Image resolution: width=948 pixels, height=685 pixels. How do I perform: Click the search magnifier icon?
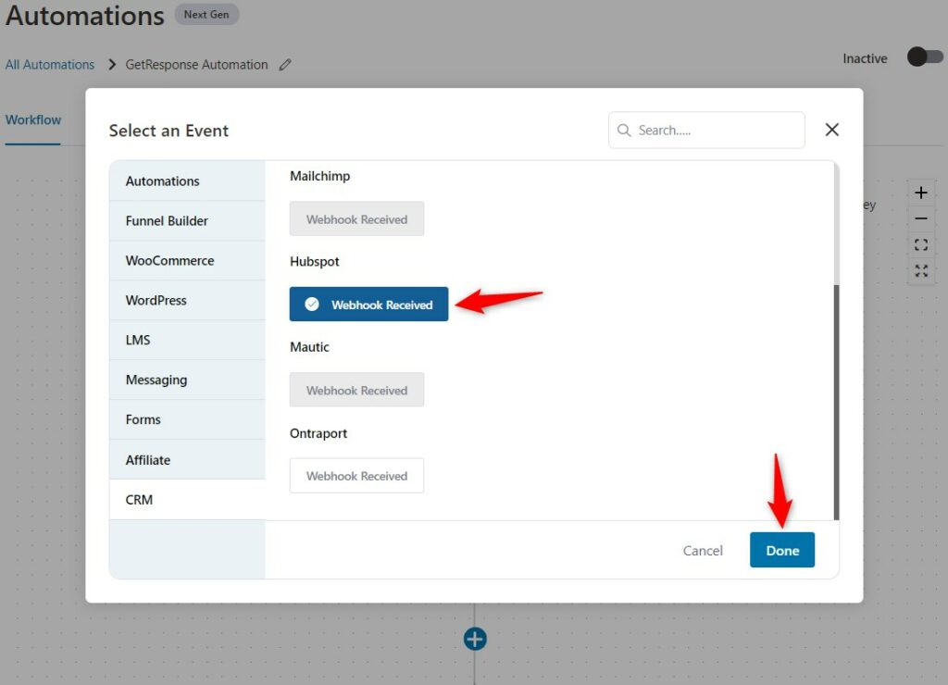pos(624,130)
